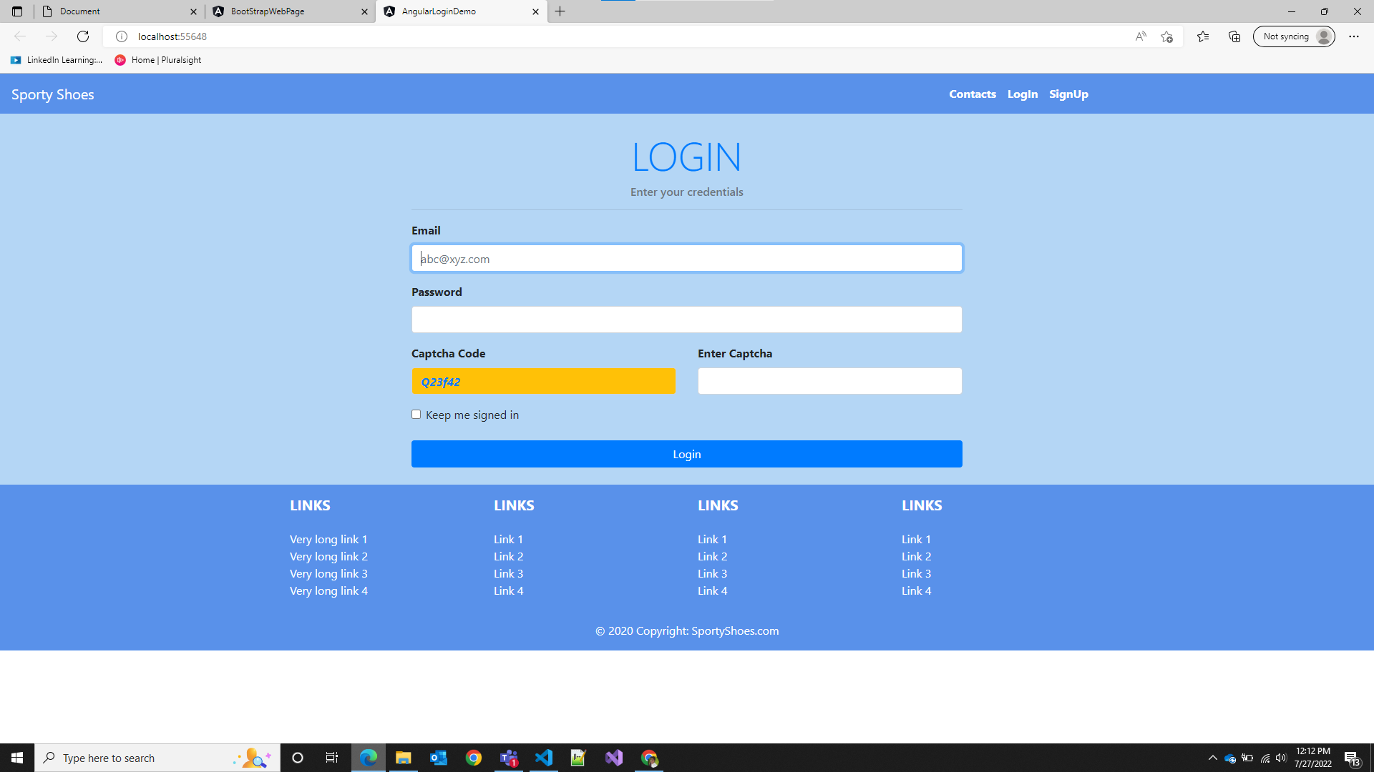Click the Not syncing profile button
The width and height of the screenshot is (1374, 772).
click(x=1294, y=36)
